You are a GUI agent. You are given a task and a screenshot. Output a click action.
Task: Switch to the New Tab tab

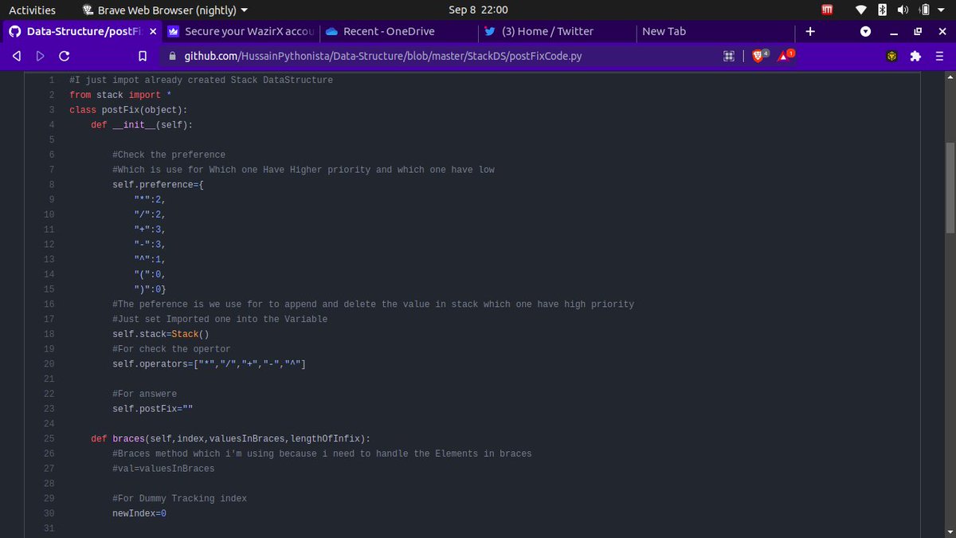pyautogui.click(x=714, y=32)
